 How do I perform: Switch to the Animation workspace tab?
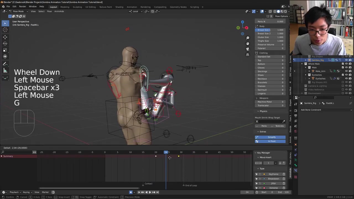[132, 7]
